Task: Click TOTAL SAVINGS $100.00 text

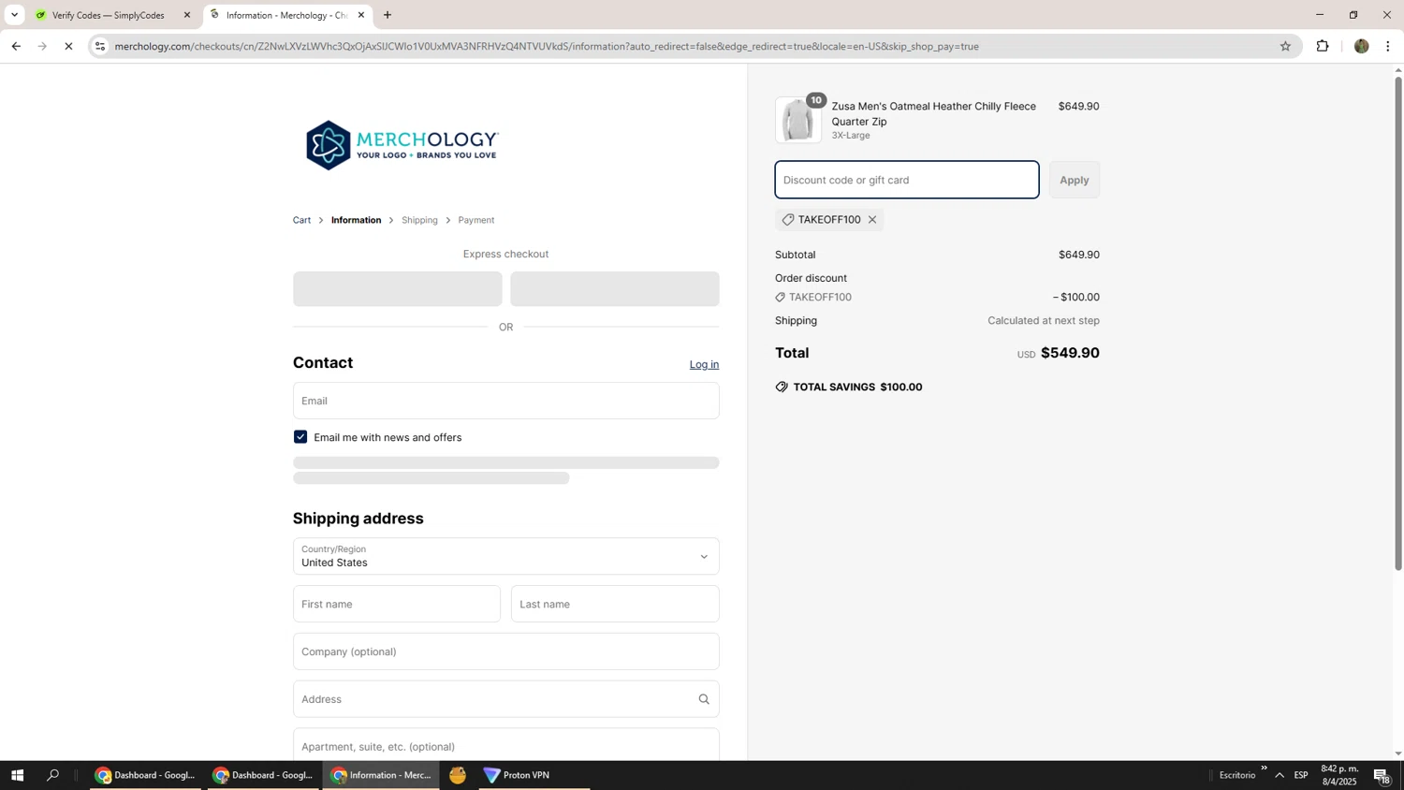Action: coord(857,387)
